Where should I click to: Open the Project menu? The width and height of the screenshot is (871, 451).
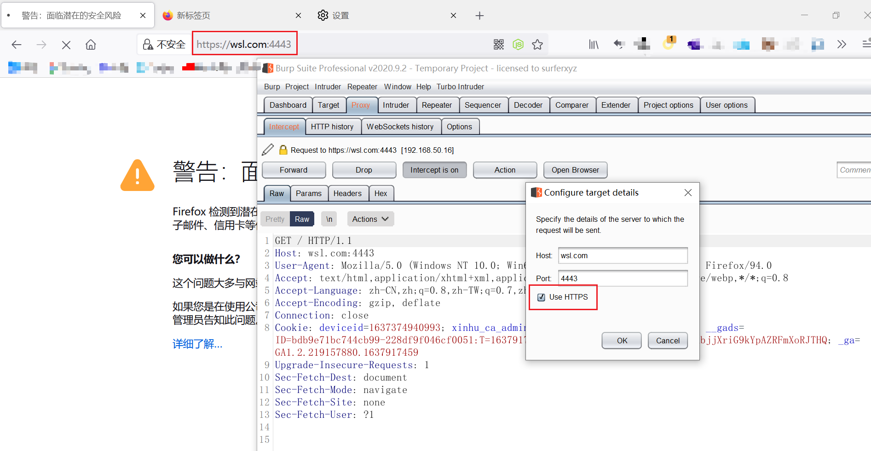[x=297, y=87]
